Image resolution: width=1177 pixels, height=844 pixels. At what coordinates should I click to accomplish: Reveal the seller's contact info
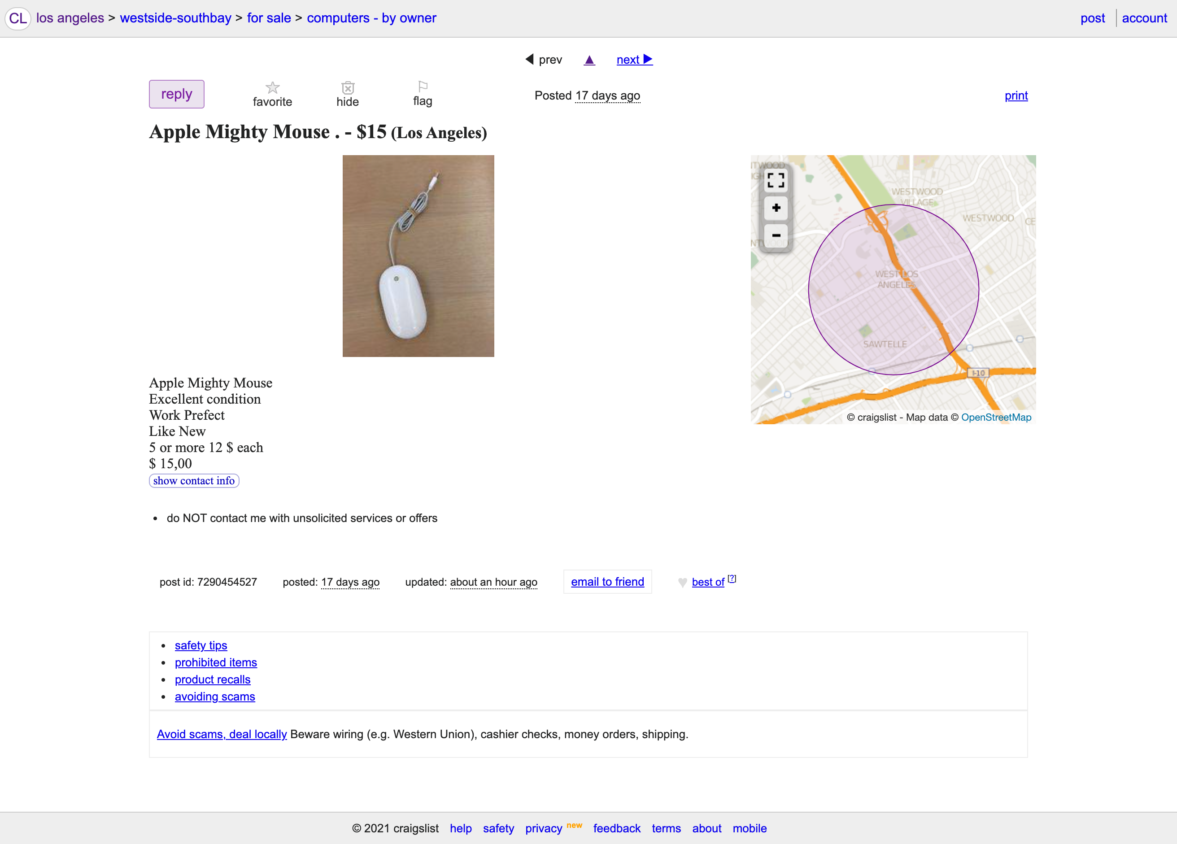tap(194, 481)
